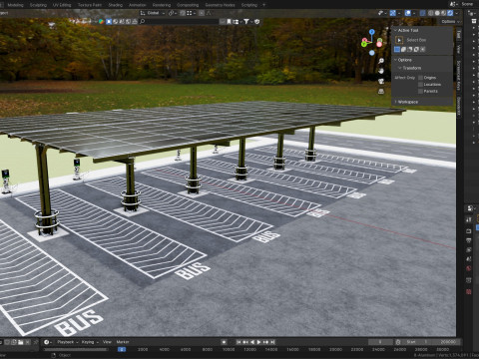Jump to the first frame

point(239,342)
